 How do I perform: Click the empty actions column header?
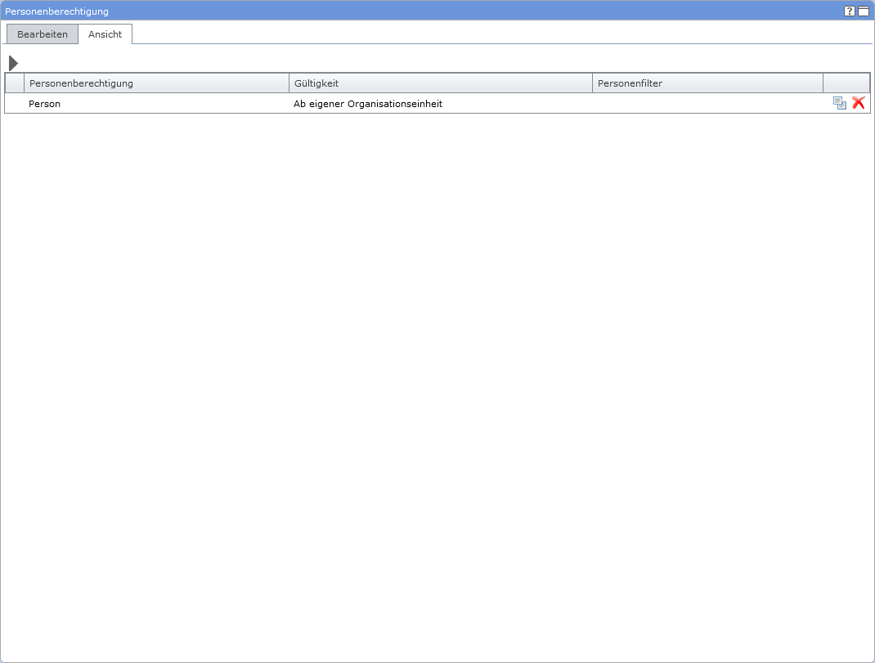tap(846, 83)
